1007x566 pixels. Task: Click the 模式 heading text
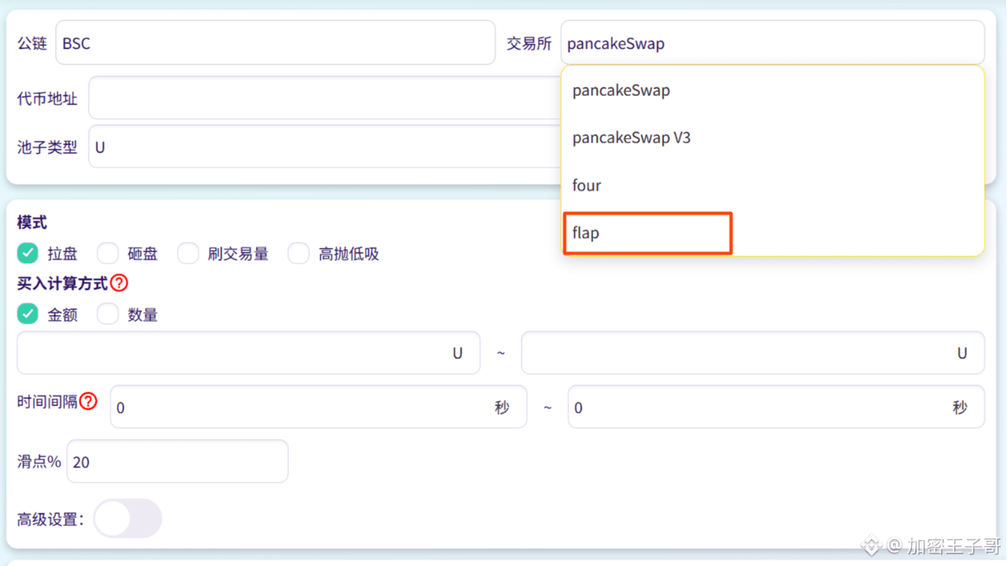32,223
